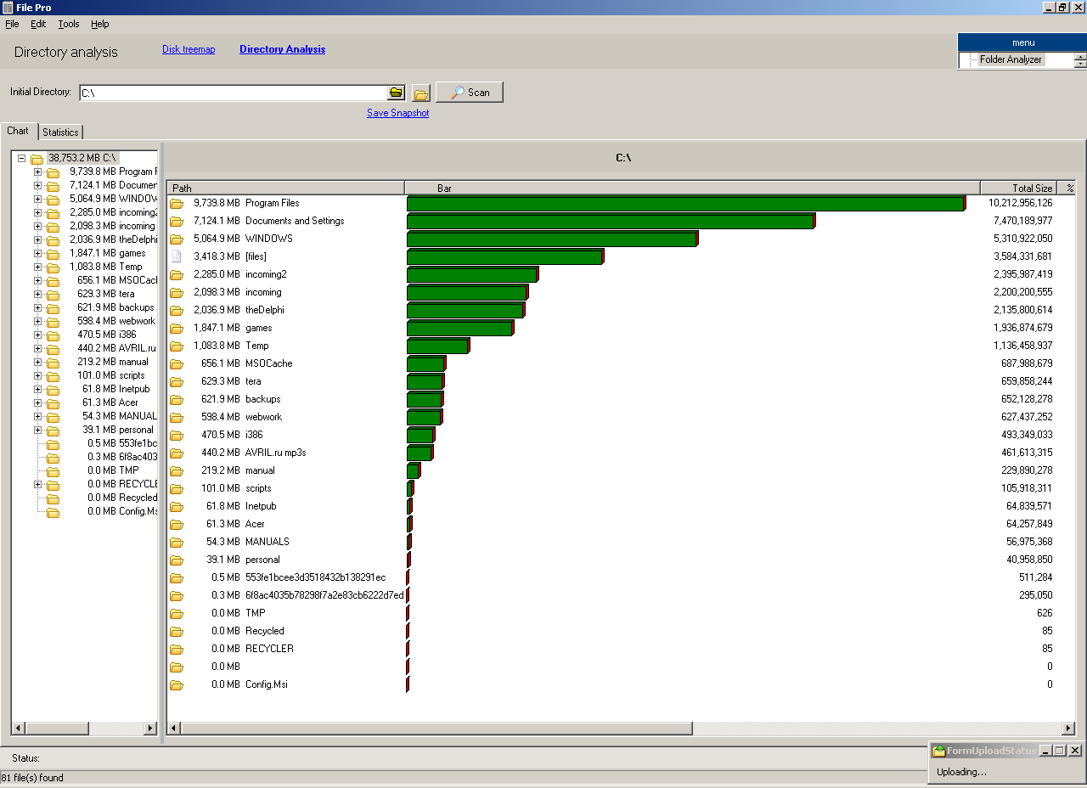Screen dimensions: 1087x788
Task: Click the dark folder icon inside the path field
Action: pyautogui.click(x=396, y=92)
